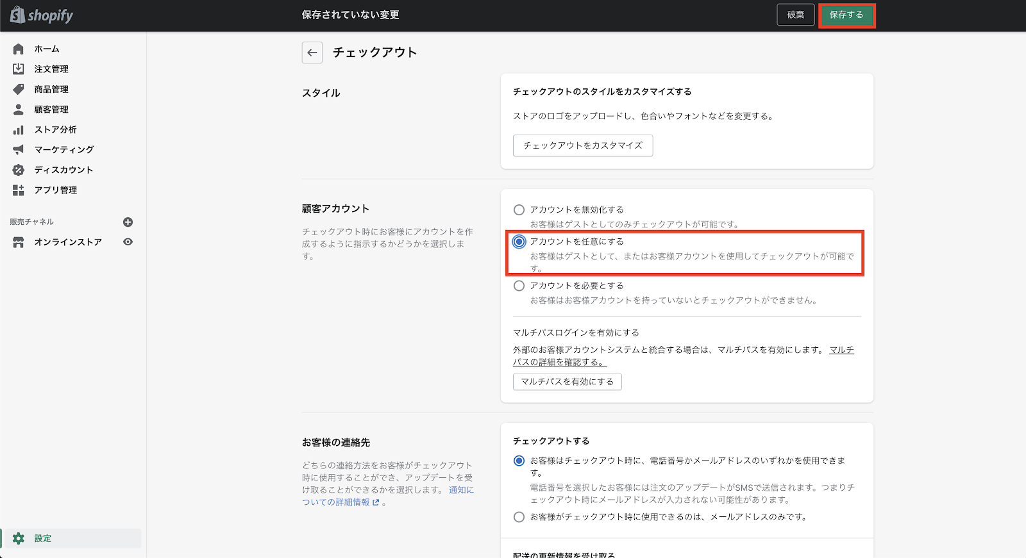The width and height of the screenshot is (1026, 558).
Task: Open the ホーム home icon
Action: tap(19, 49)
